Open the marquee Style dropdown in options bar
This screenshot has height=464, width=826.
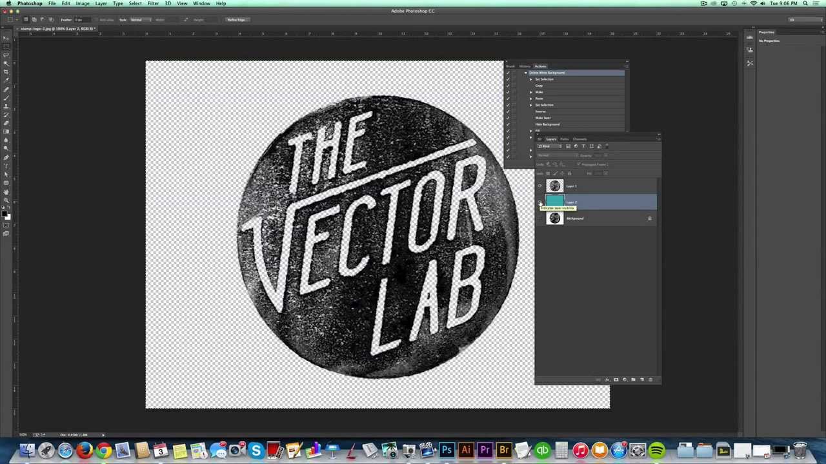(141, 20)
